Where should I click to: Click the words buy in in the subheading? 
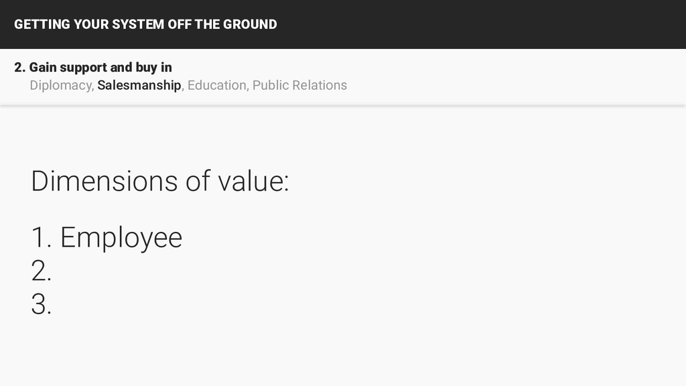point(153,68)
